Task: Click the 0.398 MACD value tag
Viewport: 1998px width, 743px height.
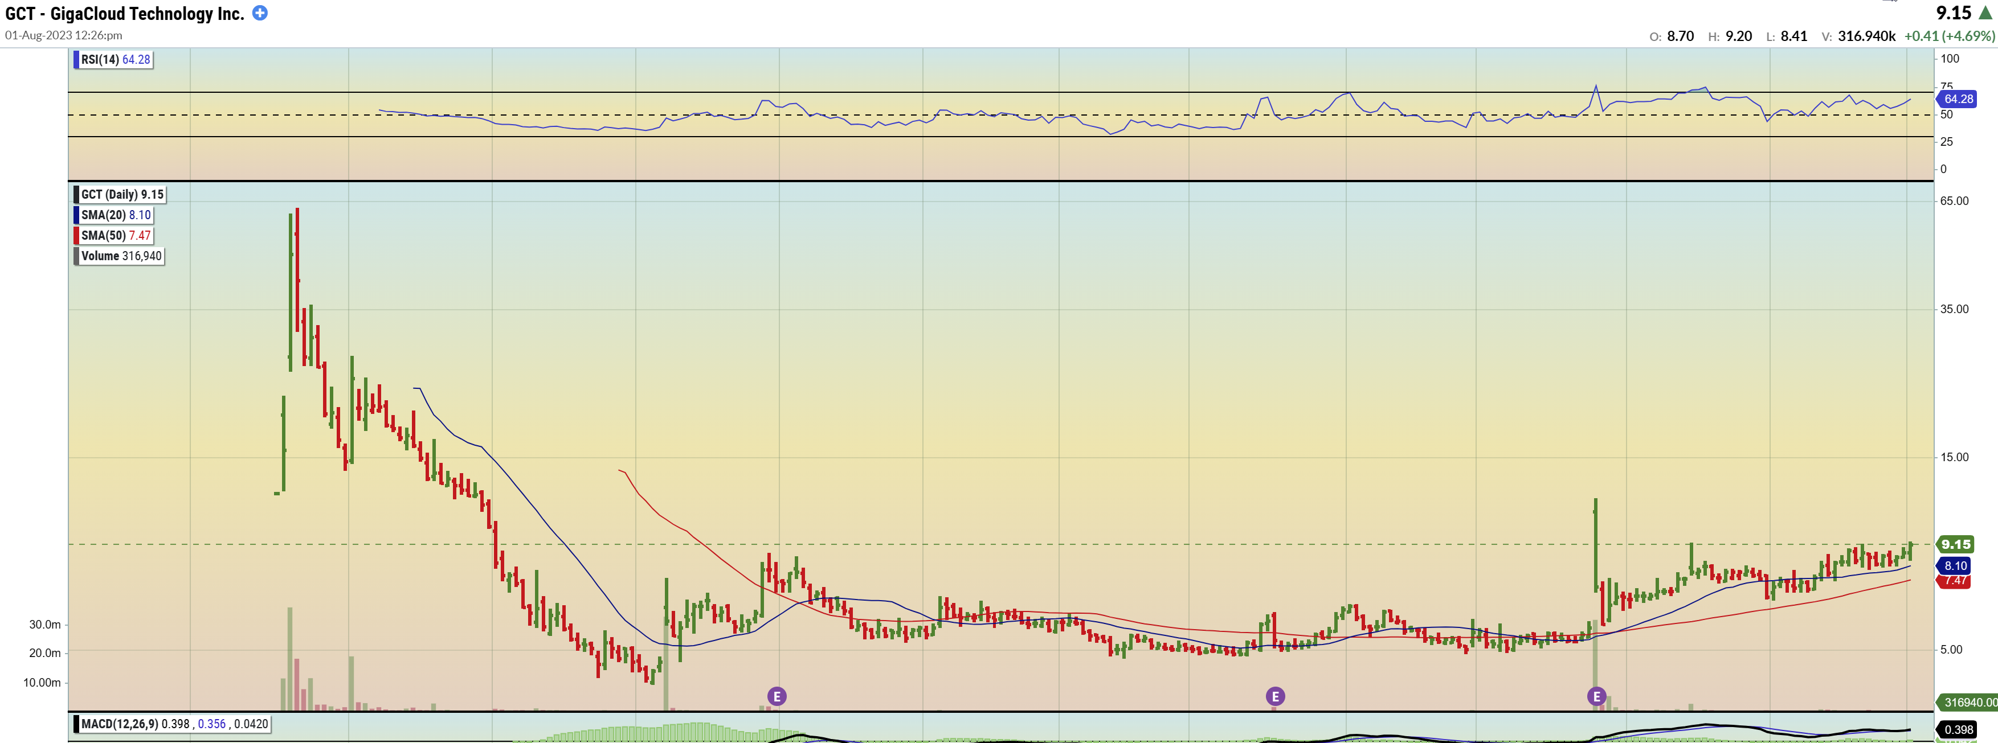Action: (x=1958, y=729)
